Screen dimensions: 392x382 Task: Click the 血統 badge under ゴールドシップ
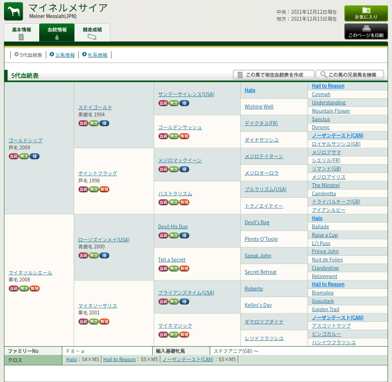(x=13, y=156)
